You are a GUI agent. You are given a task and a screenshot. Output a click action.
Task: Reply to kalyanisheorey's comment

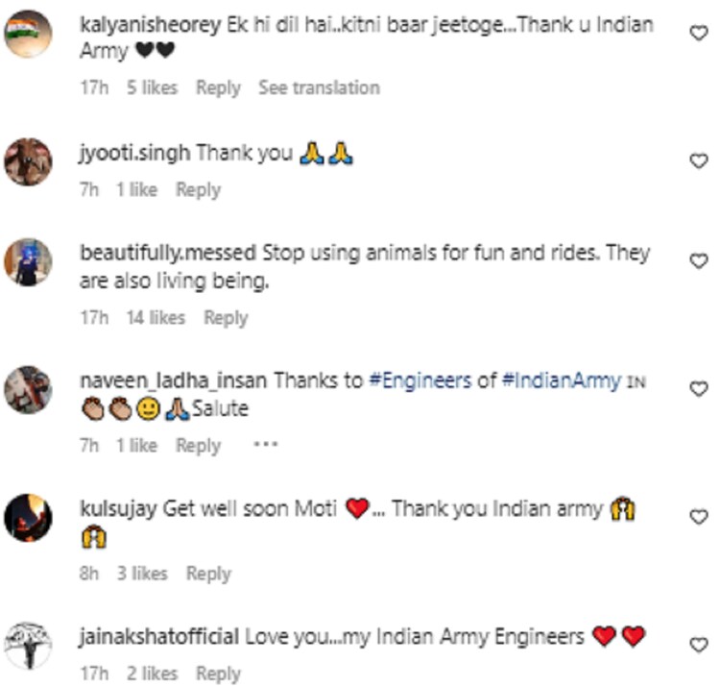[x=218, y=87]
